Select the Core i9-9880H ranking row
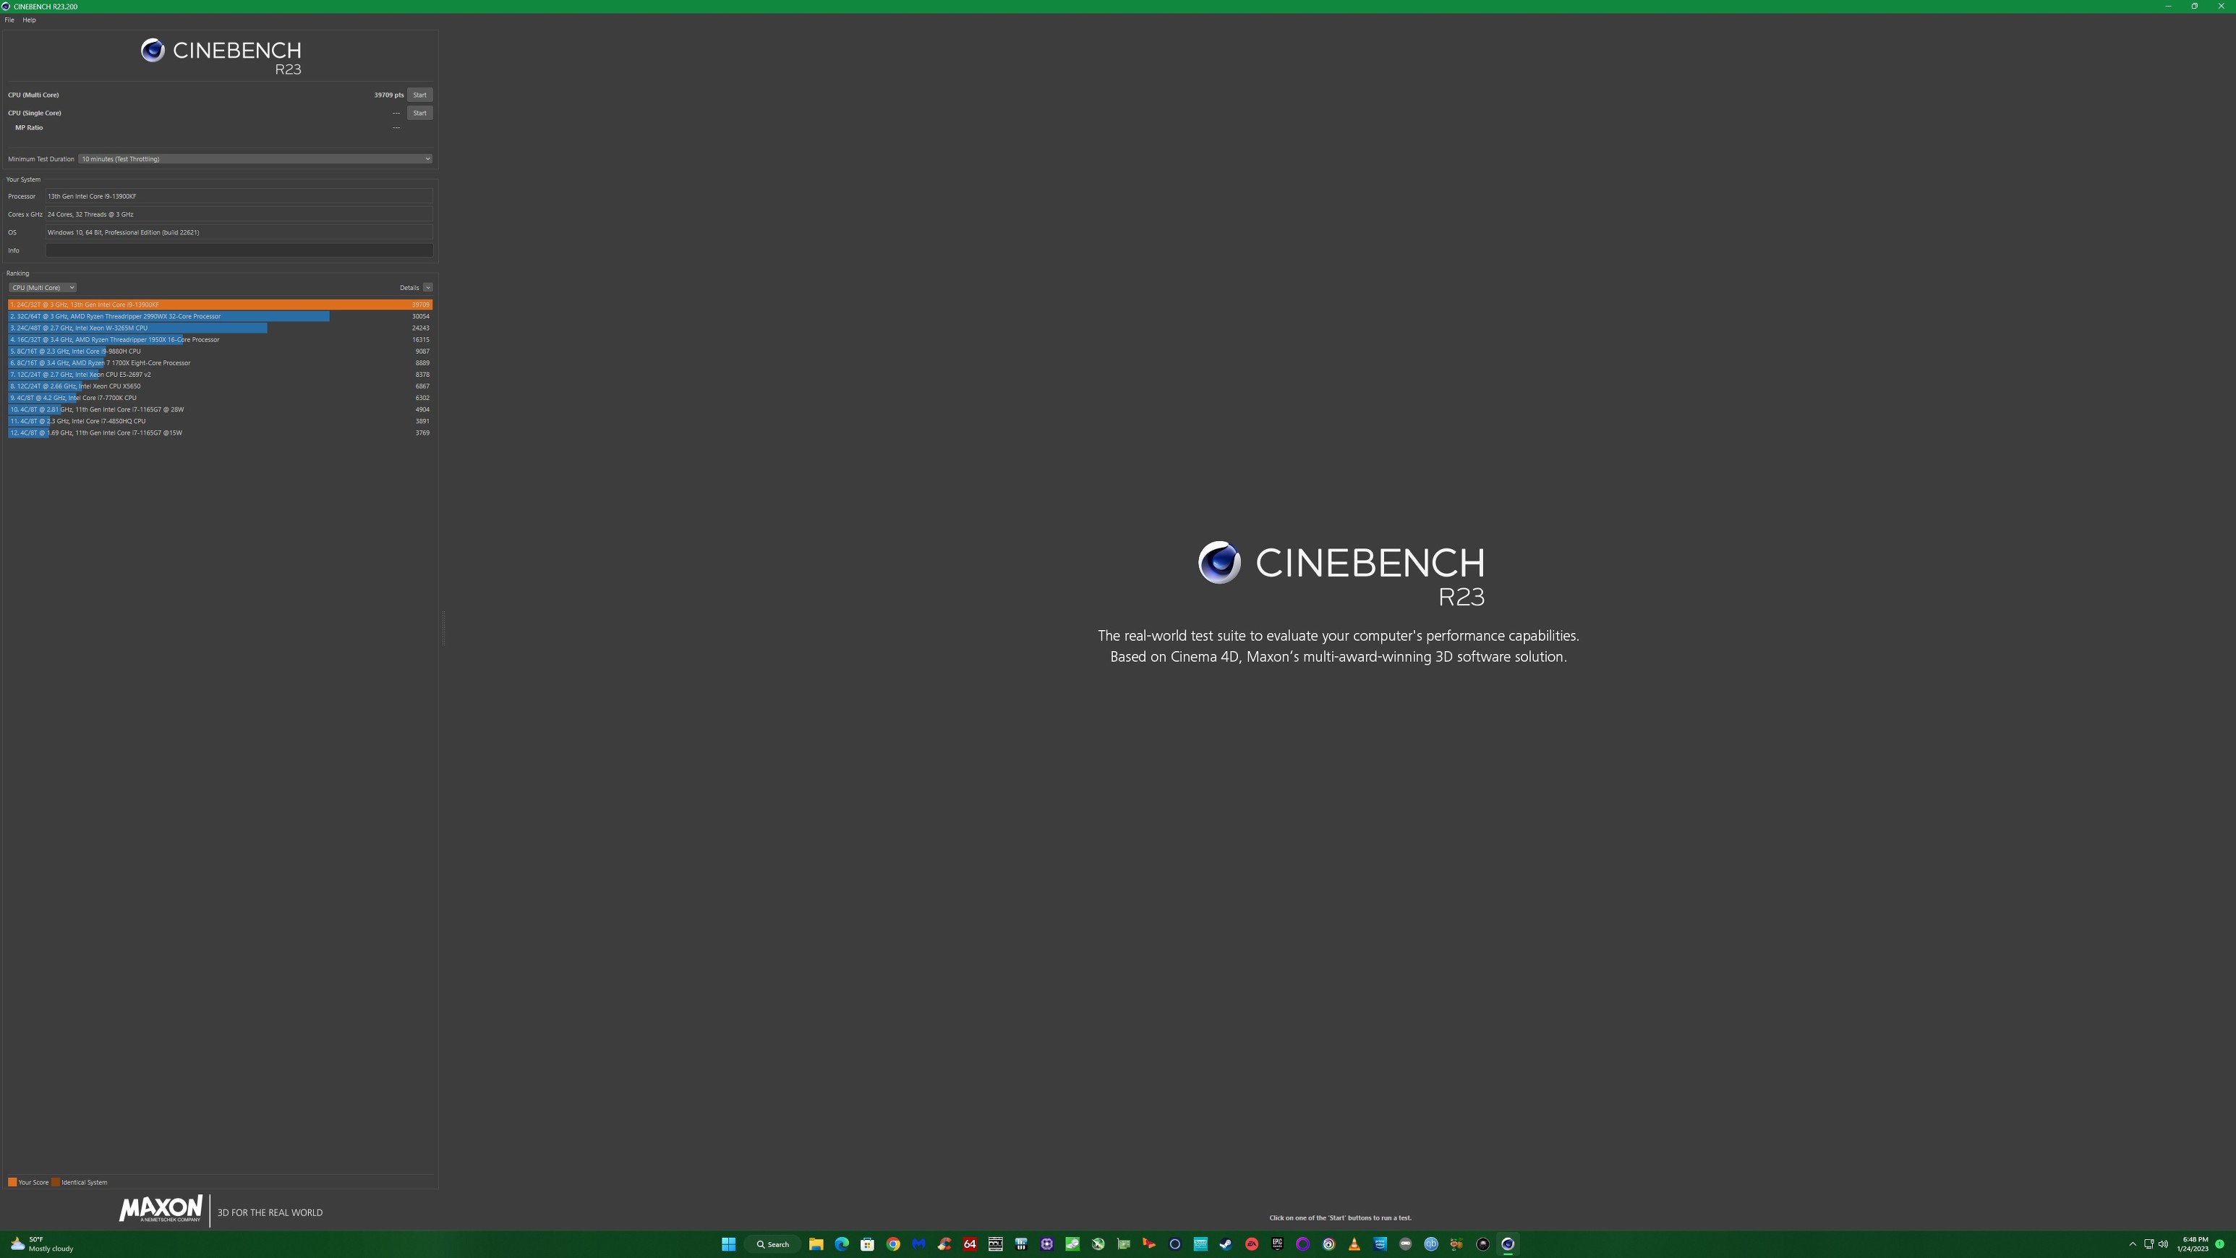 click(x=220, y=352)
